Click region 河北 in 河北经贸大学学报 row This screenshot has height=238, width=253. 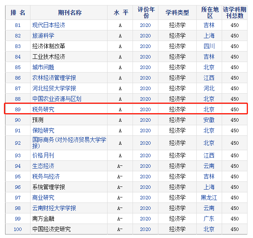coord(209,88)
